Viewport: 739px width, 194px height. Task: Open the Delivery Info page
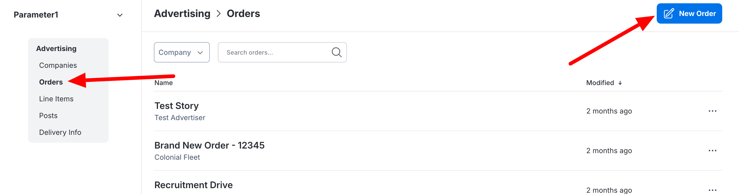[x=60, y=132]
